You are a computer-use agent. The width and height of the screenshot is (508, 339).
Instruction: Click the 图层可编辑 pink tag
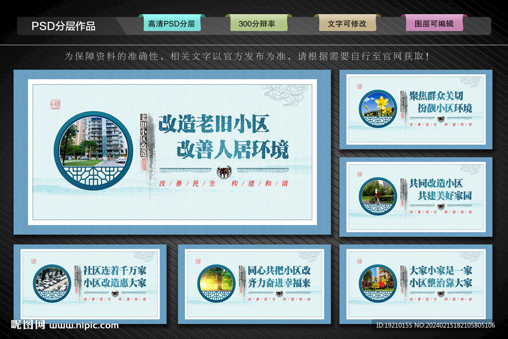click(434, 24)
